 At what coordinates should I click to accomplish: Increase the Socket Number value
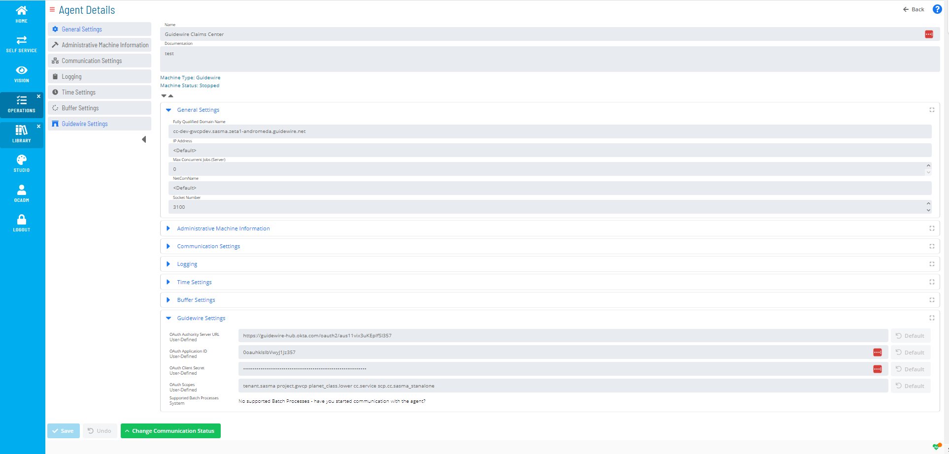[x=928, y=203]
